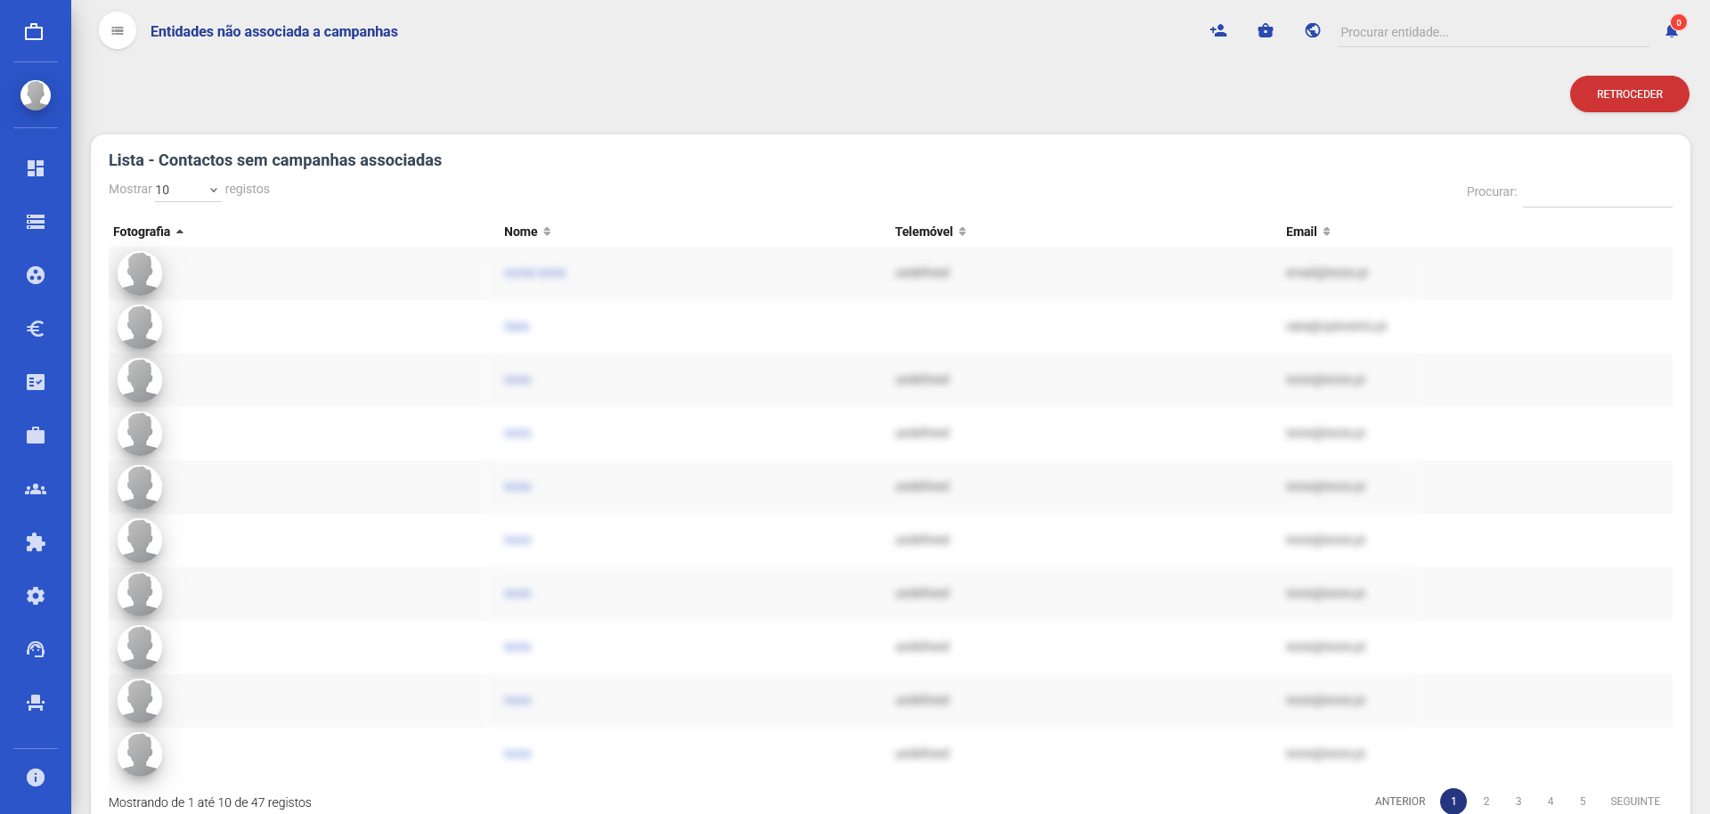Click the info icon at sidebar bottom
Image resolution: width=1710 pixels, height=814 pixels.
pos(36,777)
